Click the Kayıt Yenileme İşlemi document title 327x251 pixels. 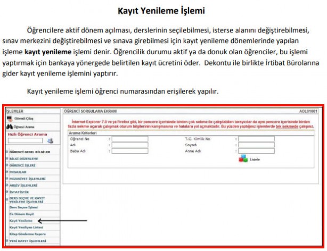[161, 11]
